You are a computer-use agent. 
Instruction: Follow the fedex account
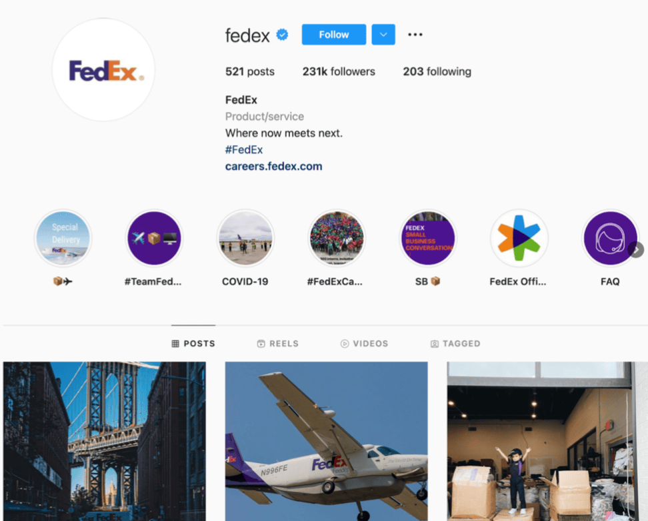(x=334, y=34)
